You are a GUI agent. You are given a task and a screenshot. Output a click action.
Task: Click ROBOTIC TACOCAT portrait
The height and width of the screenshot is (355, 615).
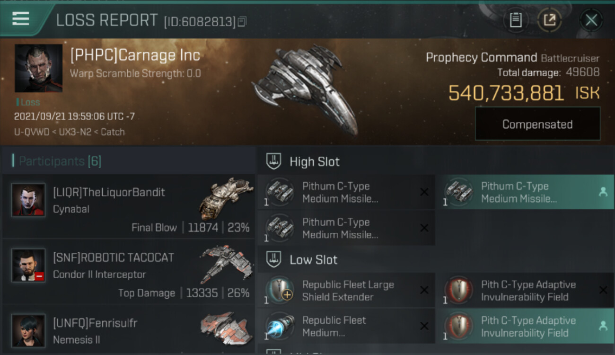(x=28, y=265)
